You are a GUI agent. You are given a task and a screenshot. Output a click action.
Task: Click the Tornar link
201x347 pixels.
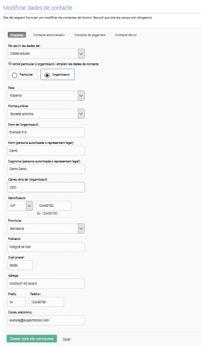click(x=67, y=339)
